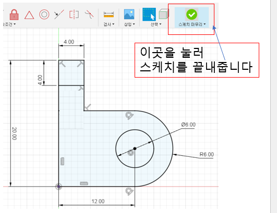This screenshot has height=213, width=277.
Task: Select the Ø6.00 diameter dimension
Action: [x=188, y=124]
